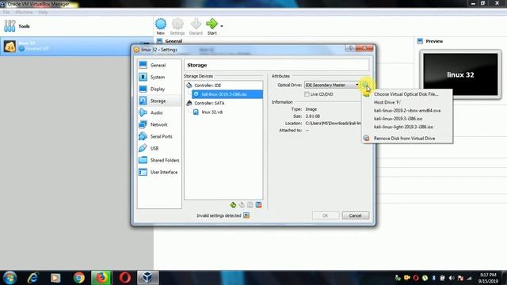
Task: Click the Size value 2.81 GB
Action: coord(312,116)
